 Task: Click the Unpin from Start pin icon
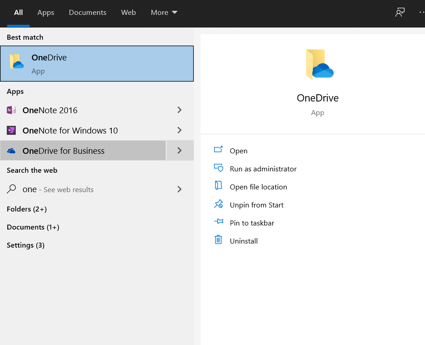point(219,204)
